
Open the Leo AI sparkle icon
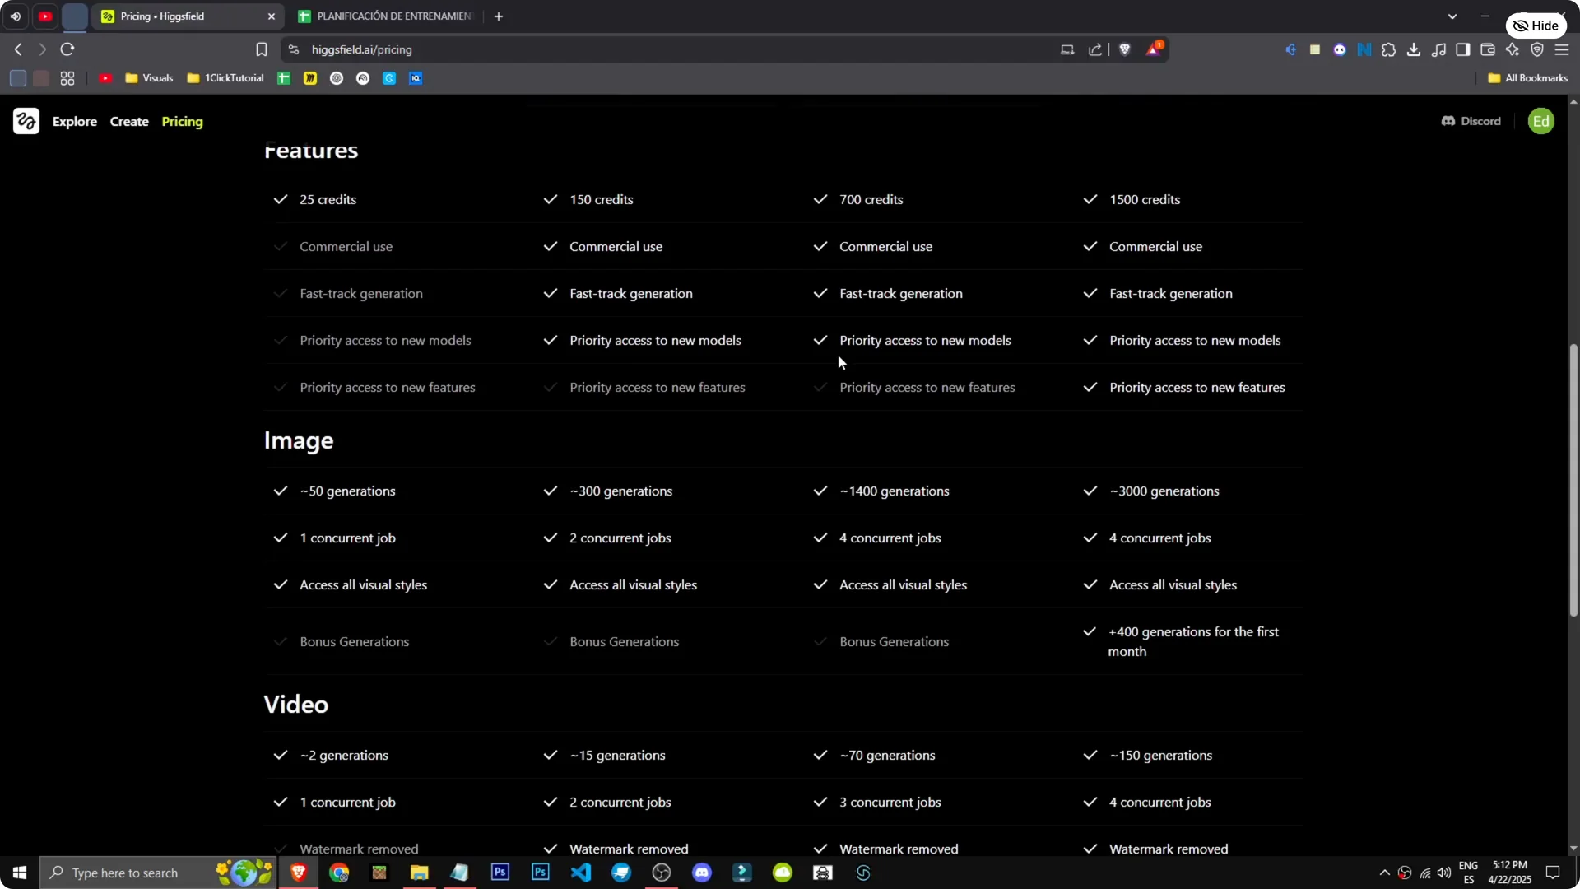(x=1513, y=49)
